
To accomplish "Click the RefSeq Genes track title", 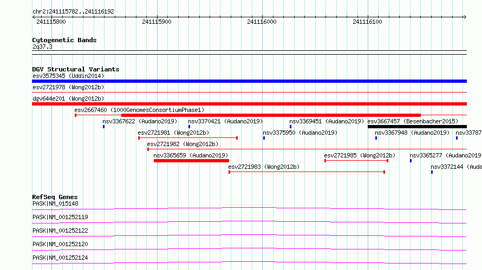I will (55, 197).
